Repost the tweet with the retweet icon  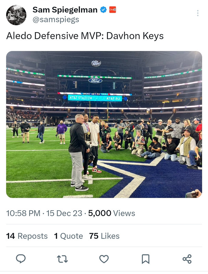point(62,259)
